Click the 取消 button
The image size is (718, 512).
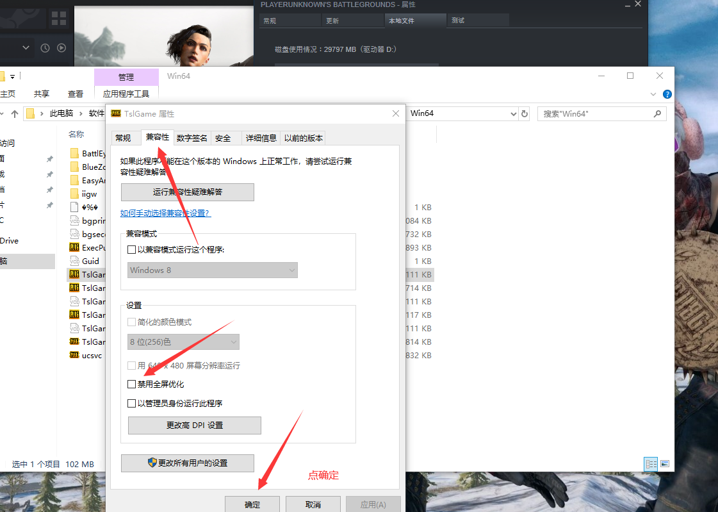[x=313, y=504]
